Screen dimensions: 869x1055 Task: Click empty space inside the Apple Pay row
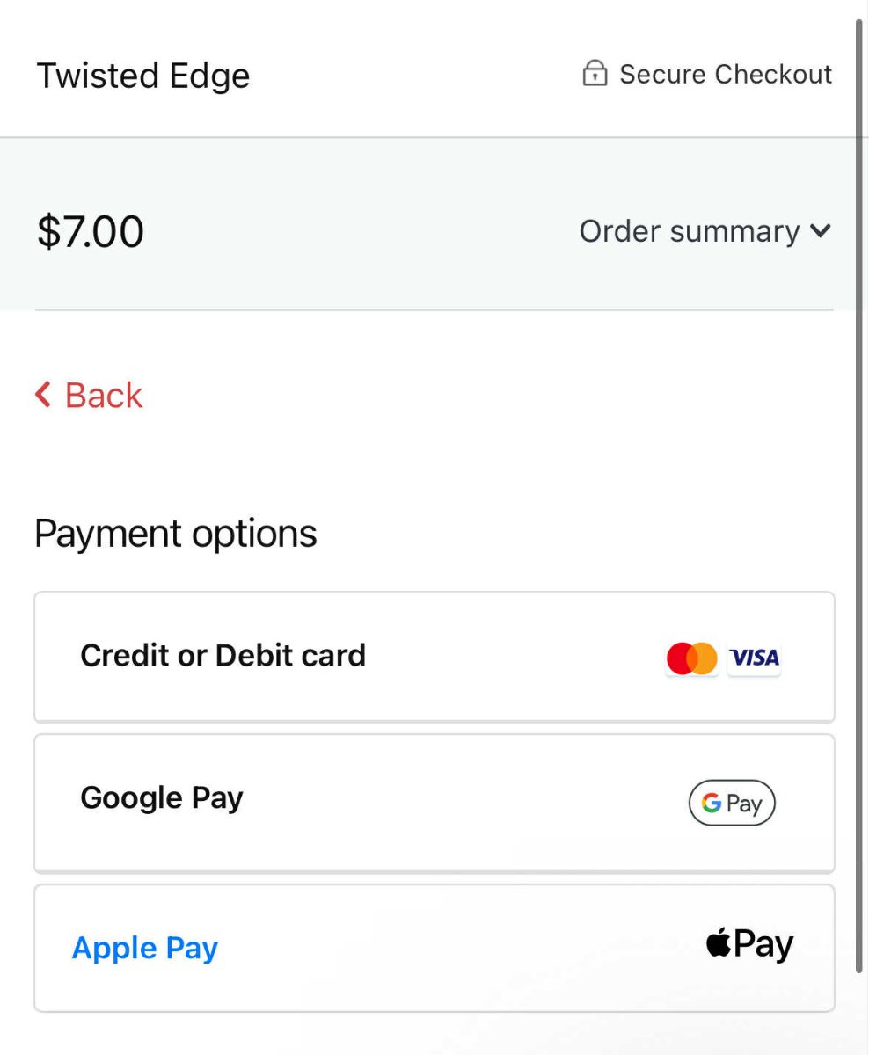[457, 948]
